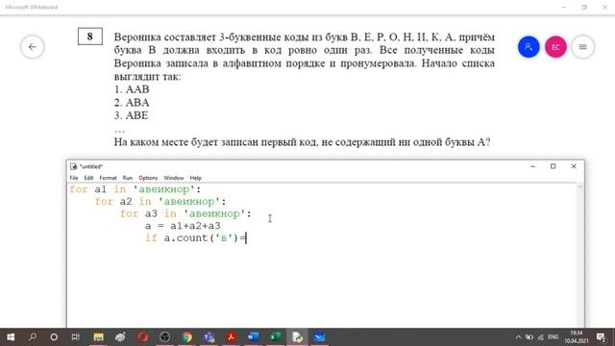Open the OBS Studio taskbar icon

(x=164, y=337)
